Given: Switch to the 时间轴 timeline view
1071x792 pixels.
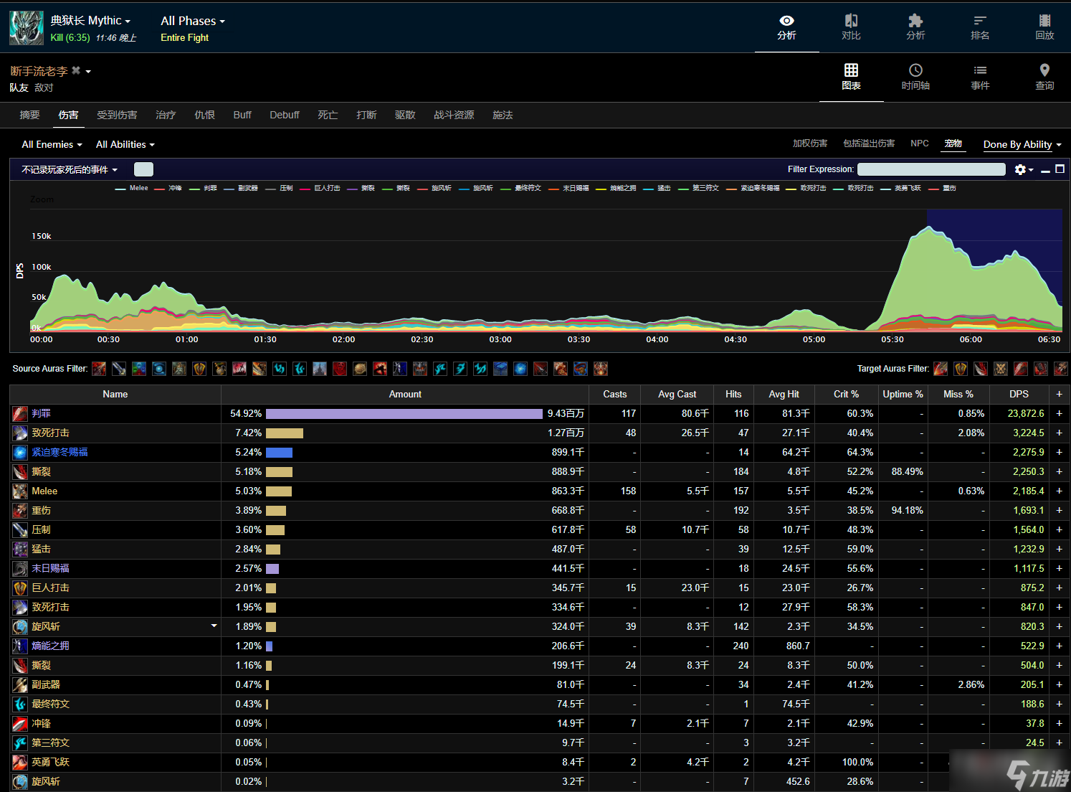Looking at the screenshot, I should [915, 77].
